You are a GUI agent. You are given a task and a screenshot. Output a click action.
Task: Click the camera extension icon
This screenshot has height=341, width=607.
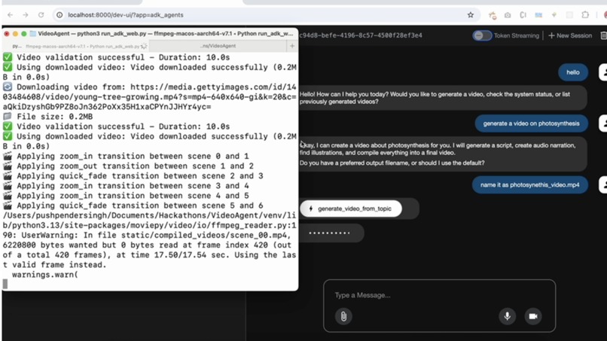pos(508,15)
